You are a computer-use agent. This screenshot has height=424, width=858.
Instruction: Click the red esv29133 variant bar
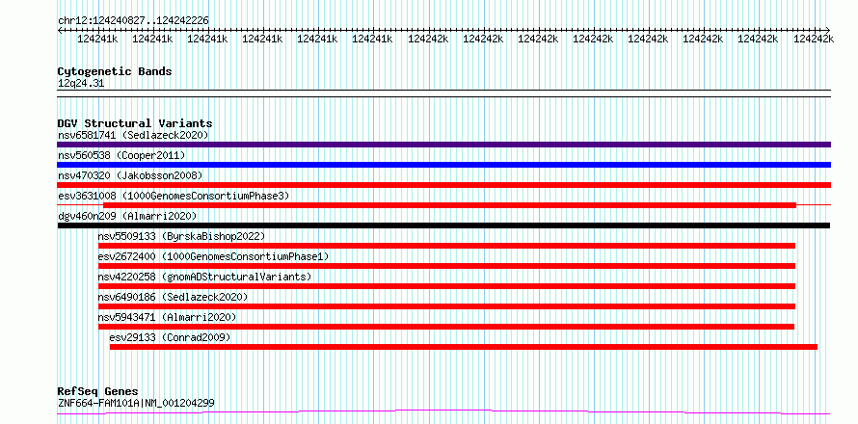(464, 347)
